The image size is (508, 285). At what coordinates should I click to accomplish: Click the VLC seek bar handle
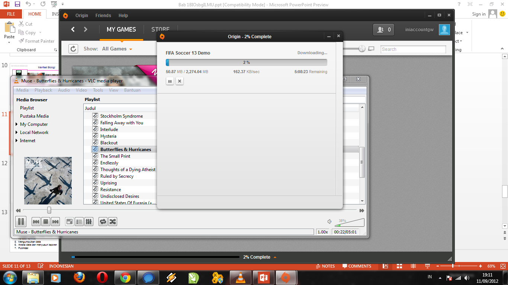pos(49,210)
